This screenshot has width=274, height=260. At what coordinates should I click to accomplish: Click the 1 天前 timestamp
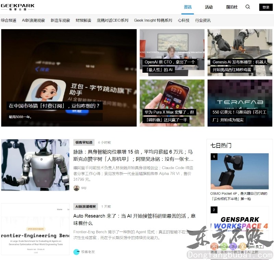(x=106, y=206)
